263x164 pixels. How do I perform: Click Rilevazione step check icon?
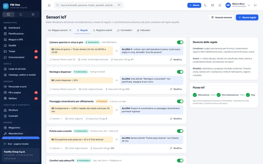click(x=195, y=95)
